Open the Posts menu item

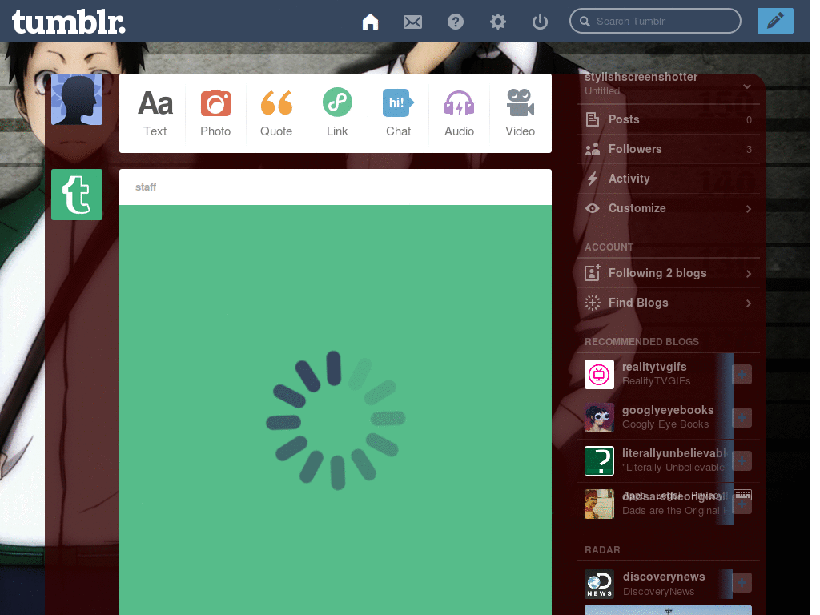668,120
